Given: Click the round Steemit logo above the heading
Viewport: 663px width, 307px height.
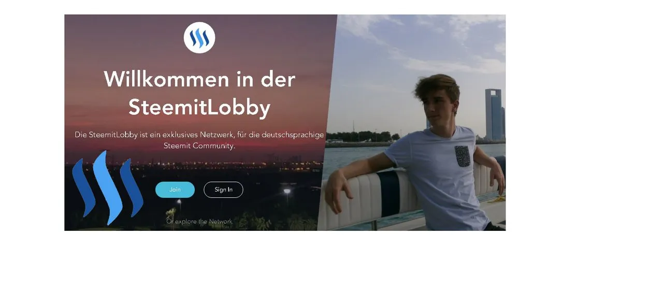Looking at the screenshot, I should pos(199,38).
